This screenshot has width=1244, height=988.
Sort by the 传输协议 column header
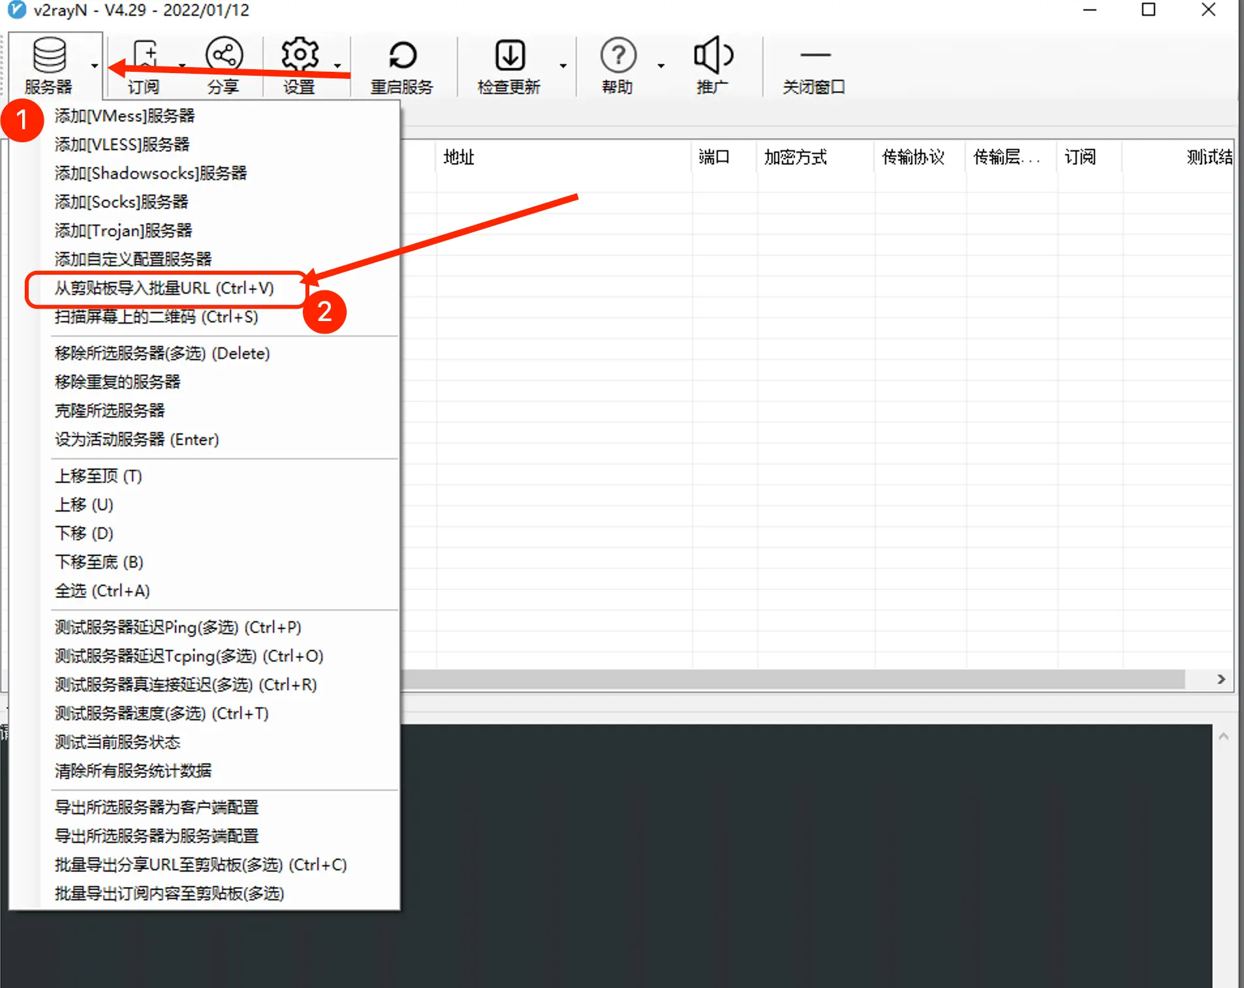click(x=920, y=157)
